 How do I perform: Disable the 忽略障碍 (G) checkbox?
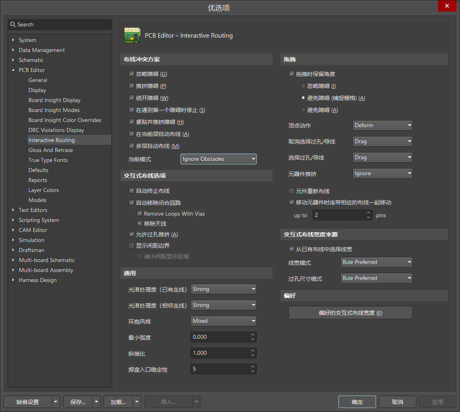[131, 74]
